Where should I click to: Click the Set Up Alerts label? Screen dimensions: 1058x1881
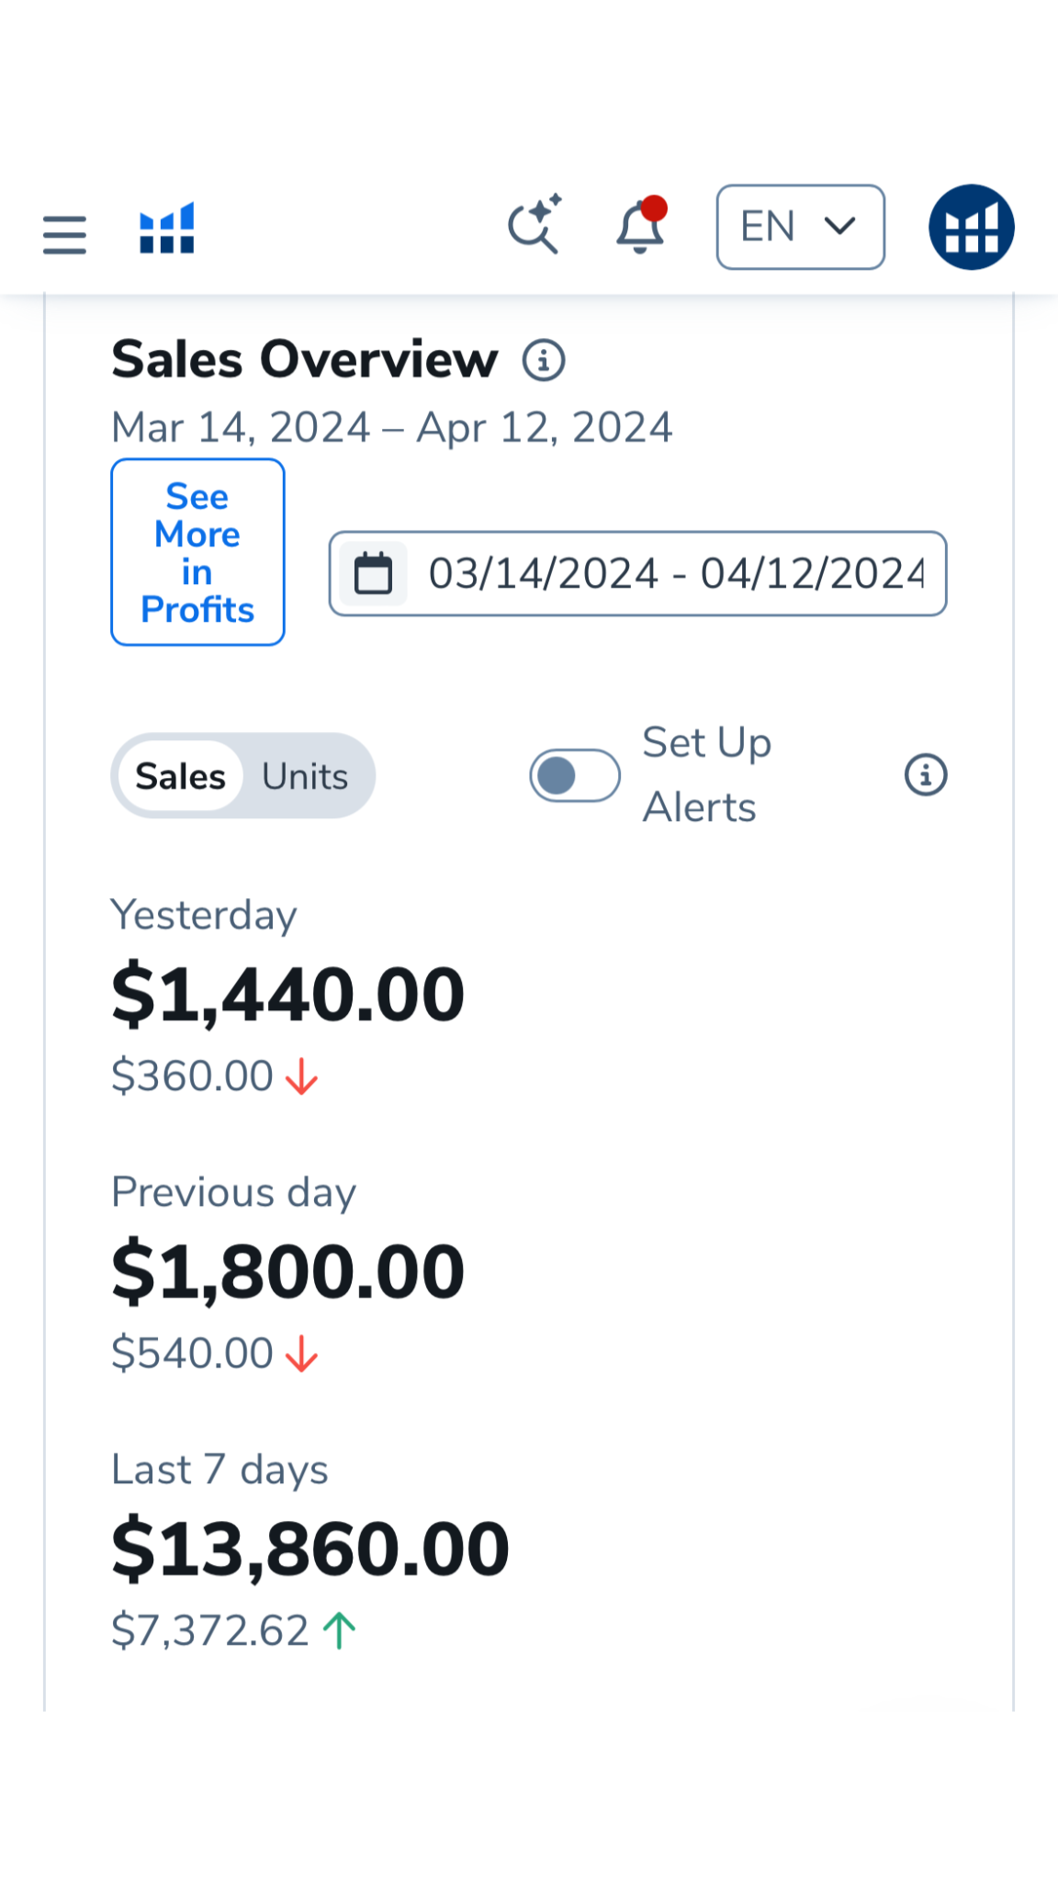pos(706,775)
